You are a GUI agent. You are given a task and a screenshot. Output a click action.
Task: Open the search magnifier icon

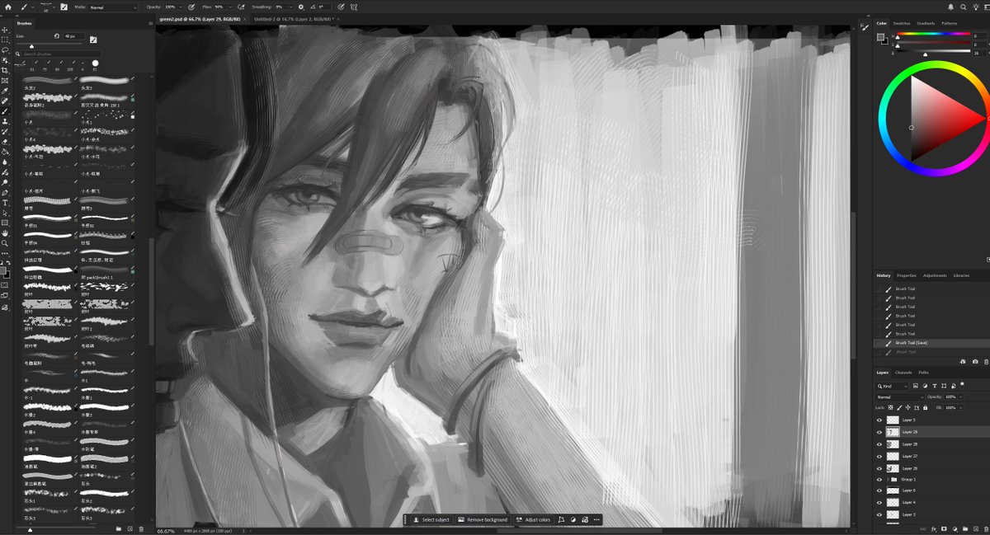[963, 7]
